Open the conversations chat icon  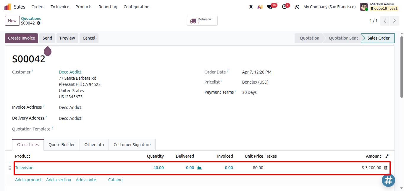coord(269,7)
